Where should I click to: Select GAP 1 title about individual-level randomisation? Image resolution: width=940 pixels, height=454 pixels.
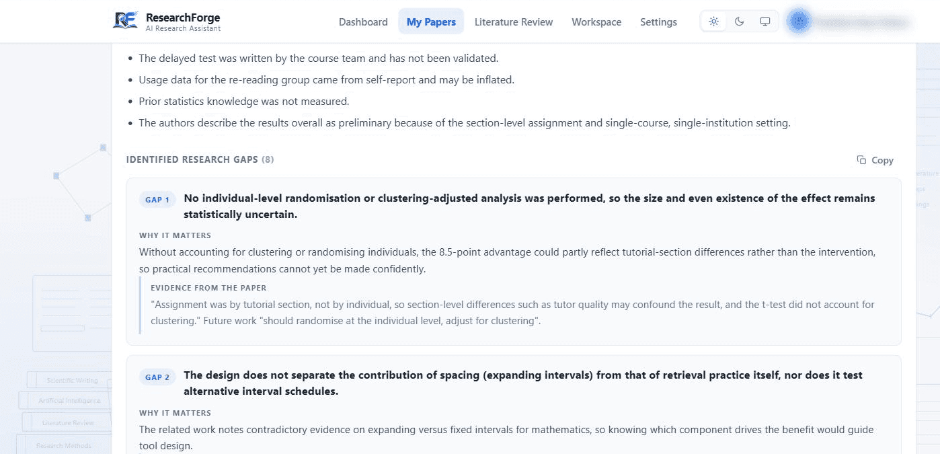click(529, 206)
